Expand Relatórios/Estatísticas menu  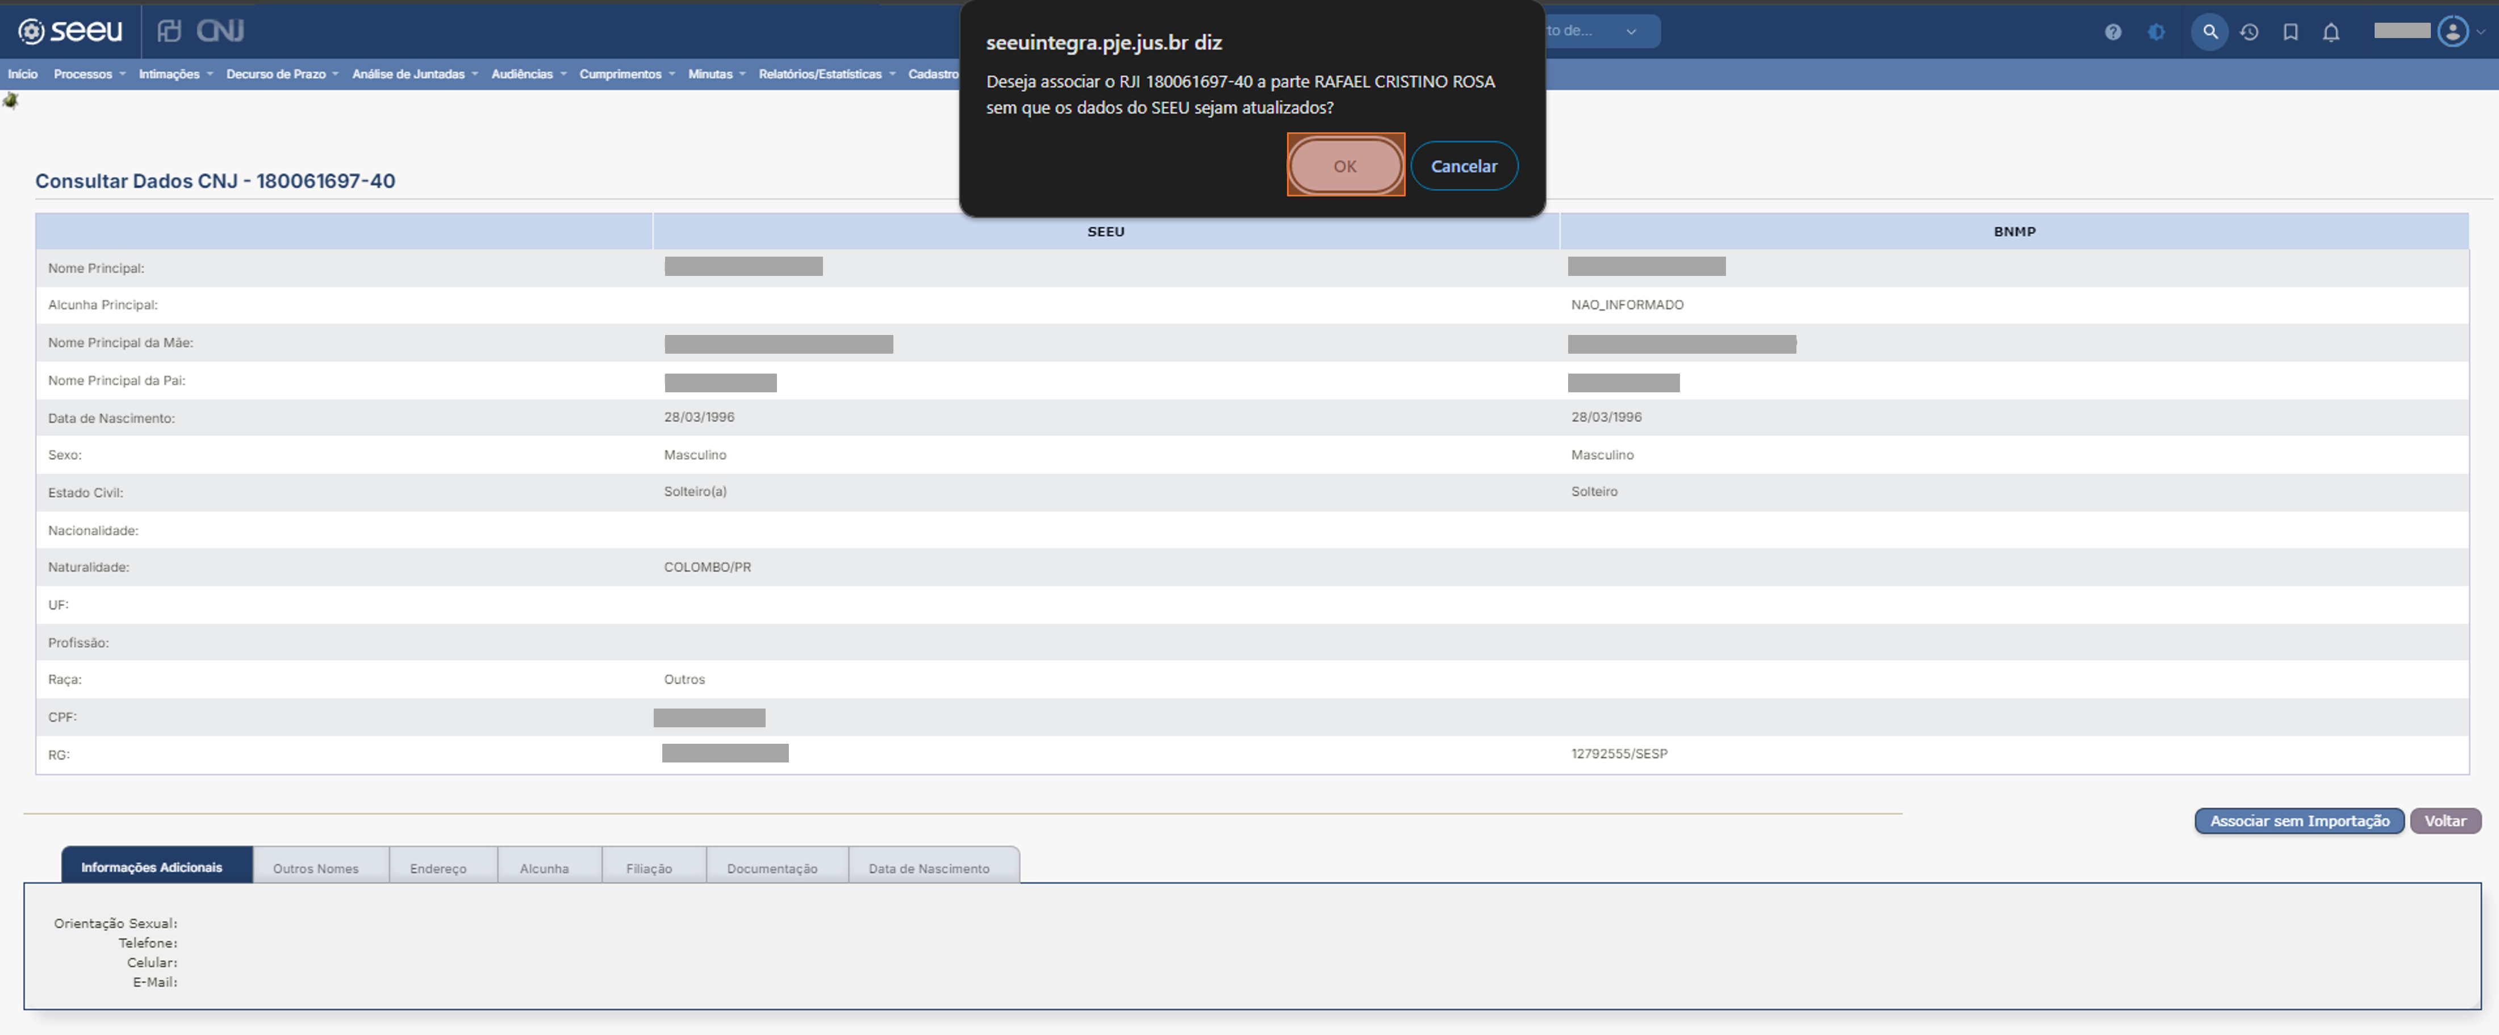[x=826, y=74]
